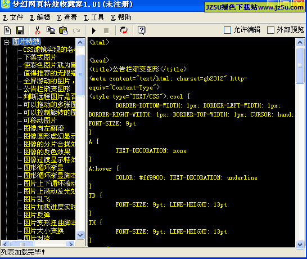This screenshot has width=307, height=259.
Task: Click the TEXT-DECORATION: none code line
Action: [x=151, y=150]
